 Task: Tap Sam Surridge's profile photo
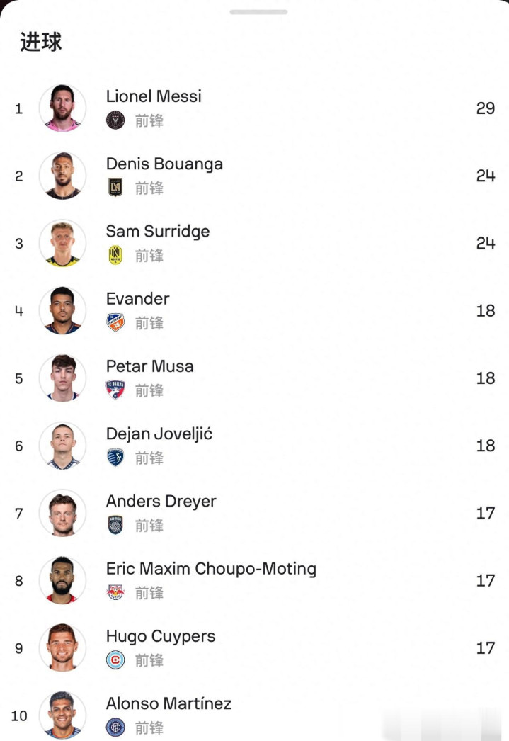pos(62,243)
